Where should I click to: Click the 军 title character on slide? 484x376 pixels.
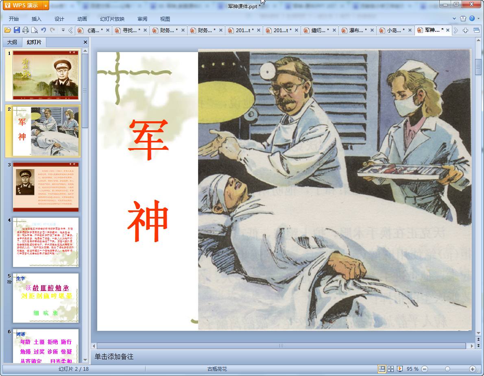pyautogui.click(x=148, y=140)
